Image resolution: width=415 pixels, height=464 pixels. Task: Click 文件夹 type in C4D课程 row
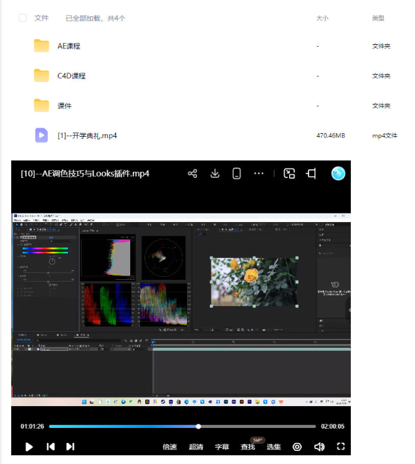(x=381, y=76)
